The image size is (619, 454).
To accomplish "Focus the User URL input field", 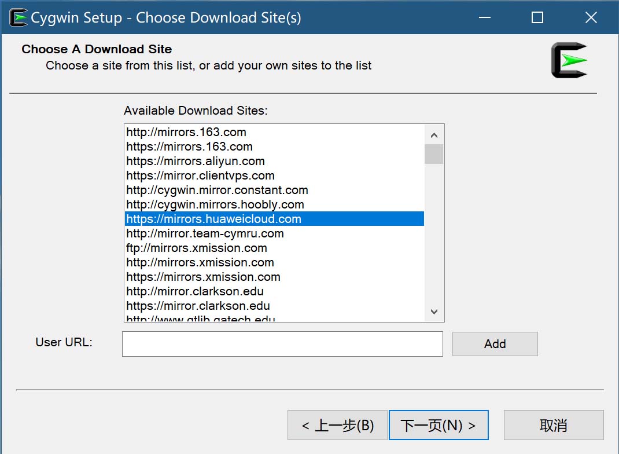I will [x=282, y=344].
